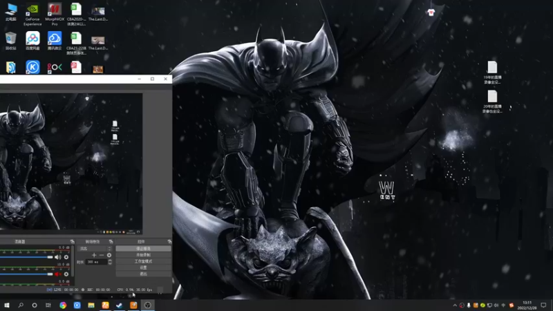The width and height of the screenshot is (553, 311).
Task: Click the audio mixer vertical scrollbar
Action: click(73, 261)
